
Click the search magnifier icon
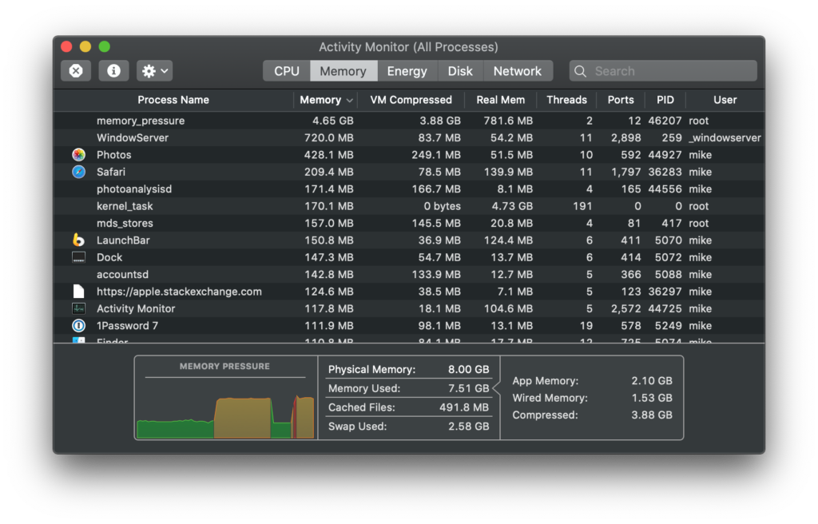tap(580, 70)
